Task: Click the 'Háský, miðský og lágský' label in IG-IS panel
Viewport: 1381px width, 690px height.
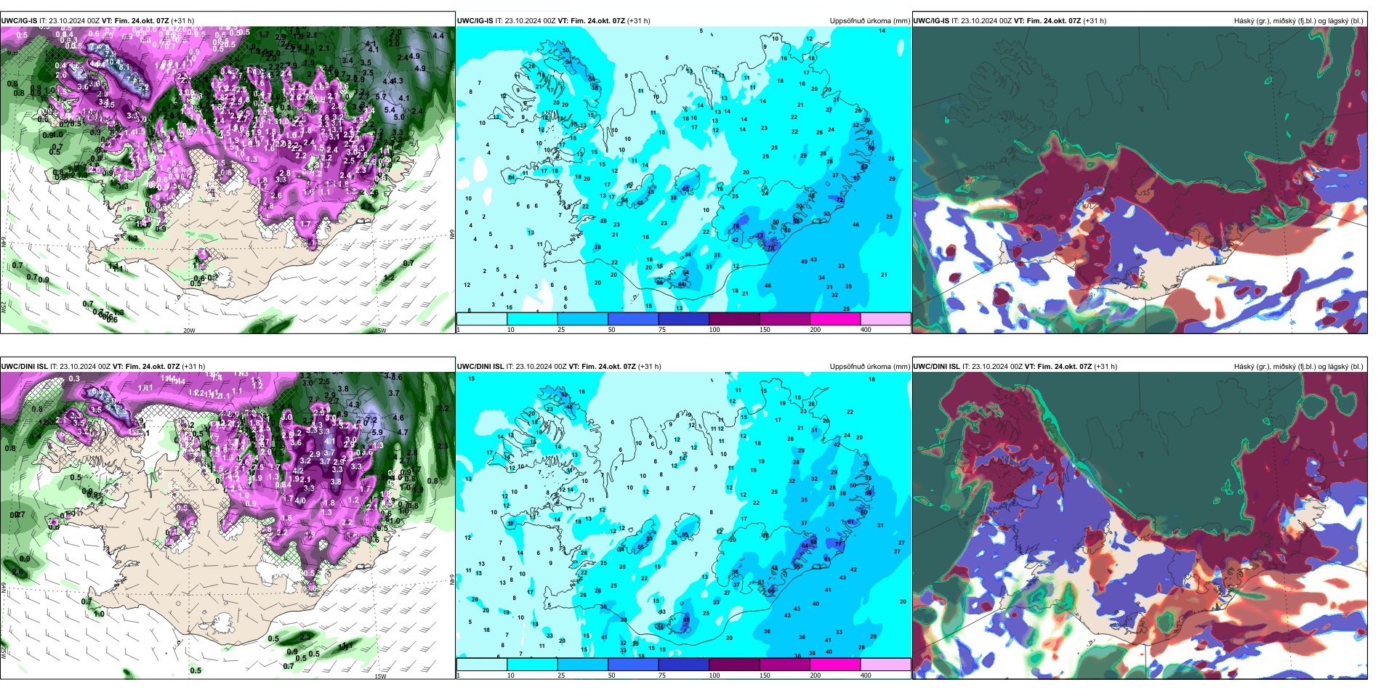Action: tap(1298, 21)
